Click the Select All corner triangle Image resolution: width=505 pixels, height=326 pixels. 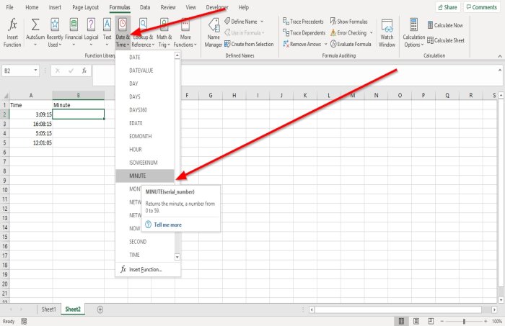point(6,96)
